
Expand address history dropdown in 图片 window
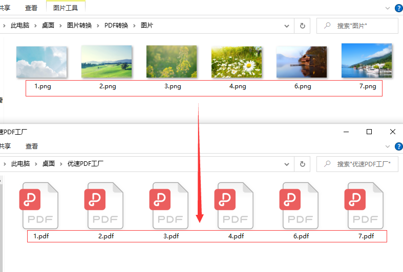[x=287, y=26]
